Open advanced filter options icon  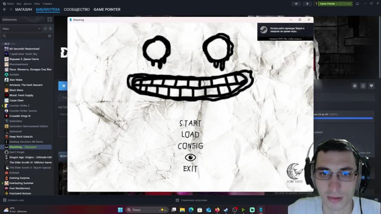click(50, 36)
